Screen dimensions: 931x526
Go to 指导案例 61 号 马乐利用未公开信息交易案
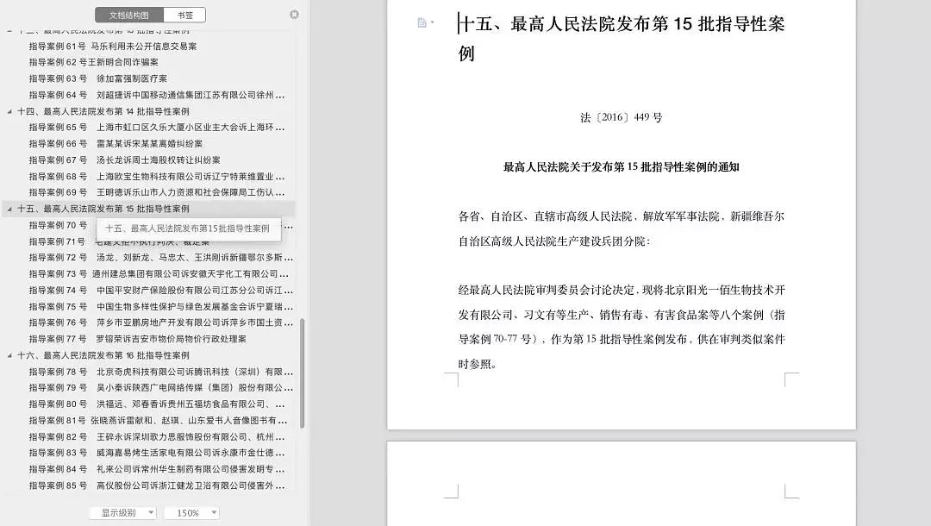click(113, 46)
